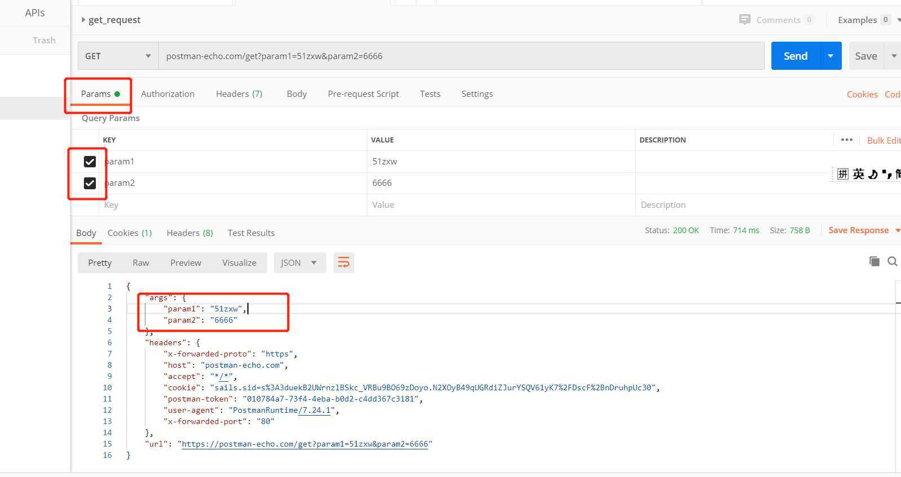This screenshot has height=477, width=901.
Task: Open the Send button dropdown arrow
Action: click(831, 56)
